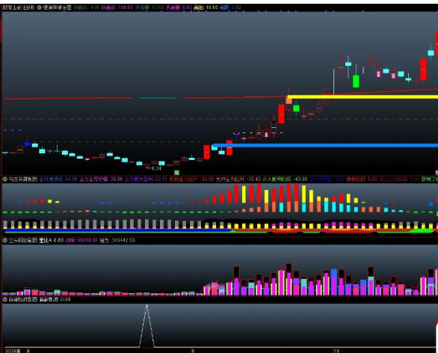Screen dimensions: 438x353
Task: Click the small green marker under the 6.34 low
Action: [176, 173]
